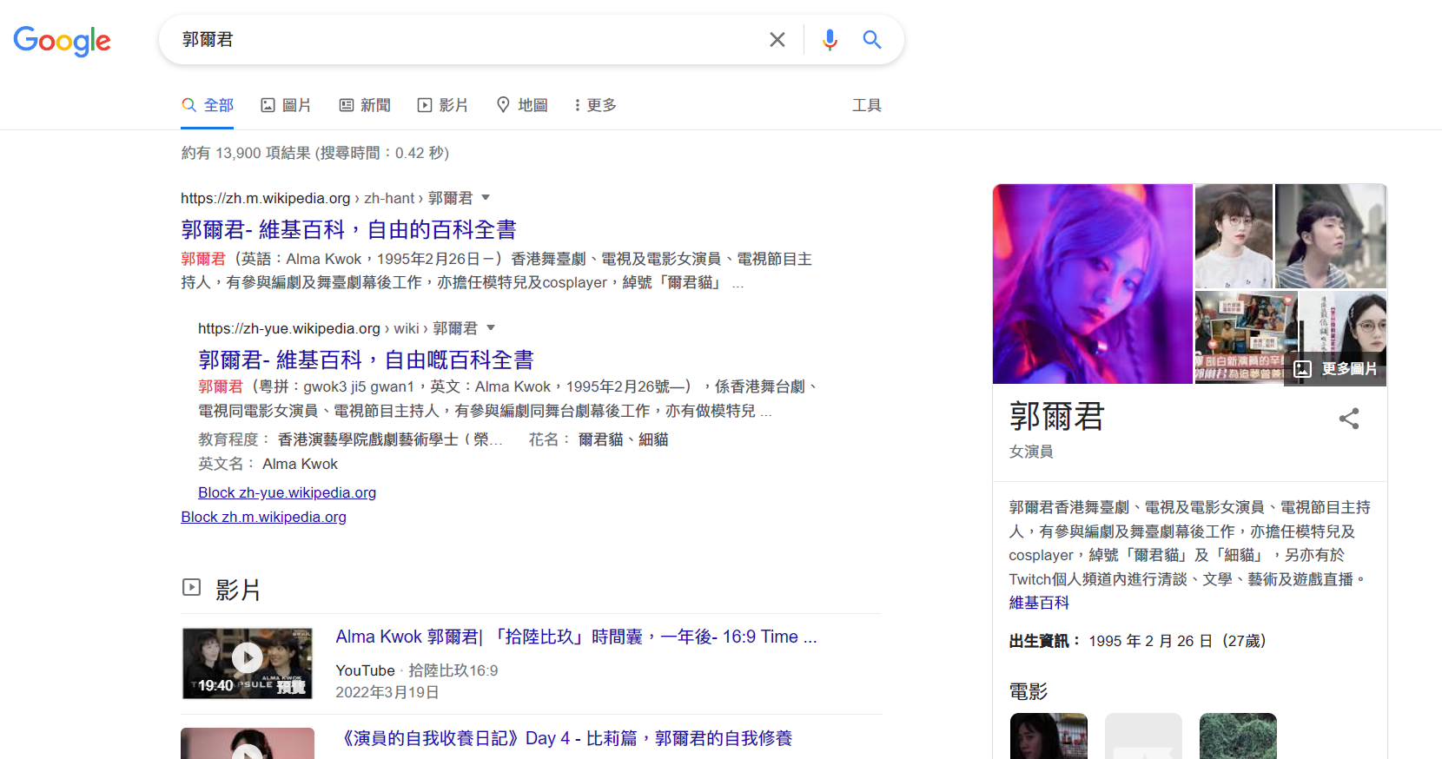
Task: Open green textured movie poster under 電影
Action: 1238,736
